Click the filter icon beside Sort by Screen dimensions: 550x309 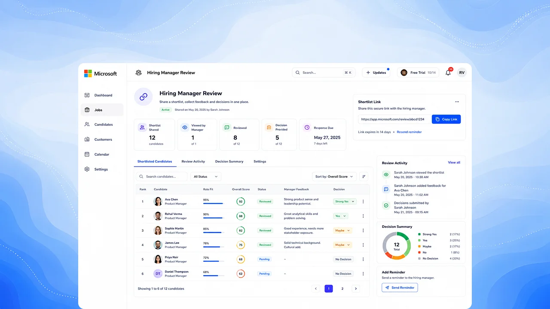(364, 176)
